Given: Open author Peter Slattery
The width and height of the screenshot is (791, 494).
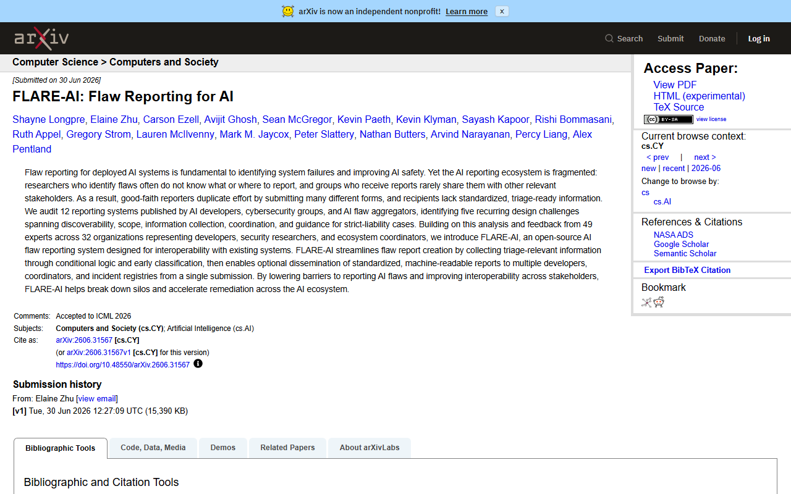Looking at the screenshot, I should coord(324,134).
